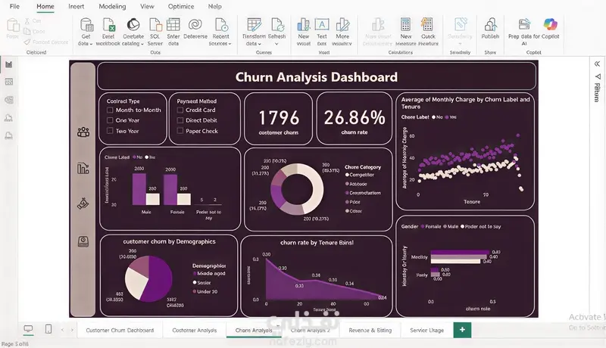Viewport: 606px width, 348px height.
Task: Select the mobile layout icon at bottom
Action: 48,329
